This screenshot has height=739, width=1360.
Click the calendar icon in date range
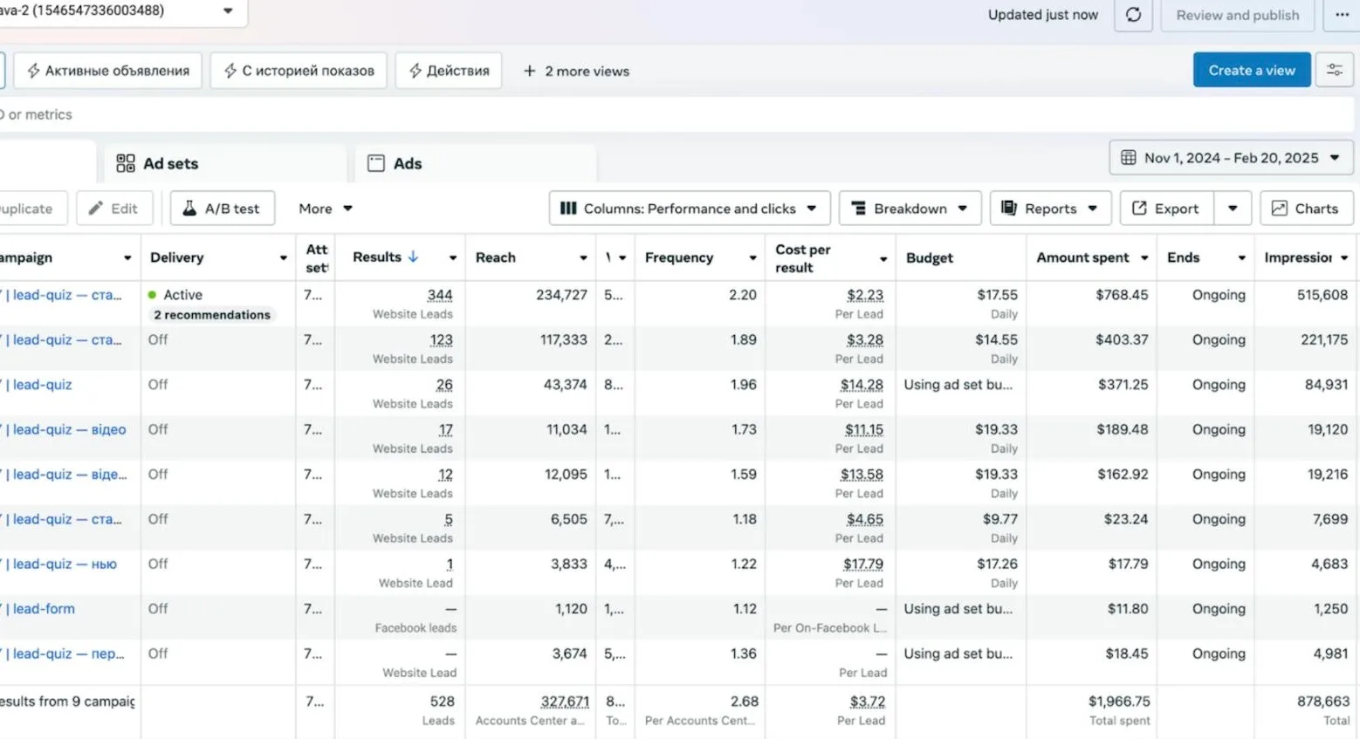pyautogui.click(x=1129, y=158)
